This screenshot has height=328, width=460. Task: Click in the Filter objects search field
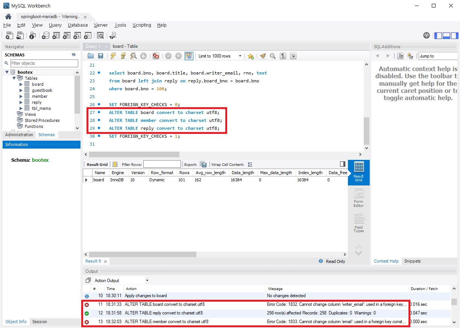tap(44, 63)
